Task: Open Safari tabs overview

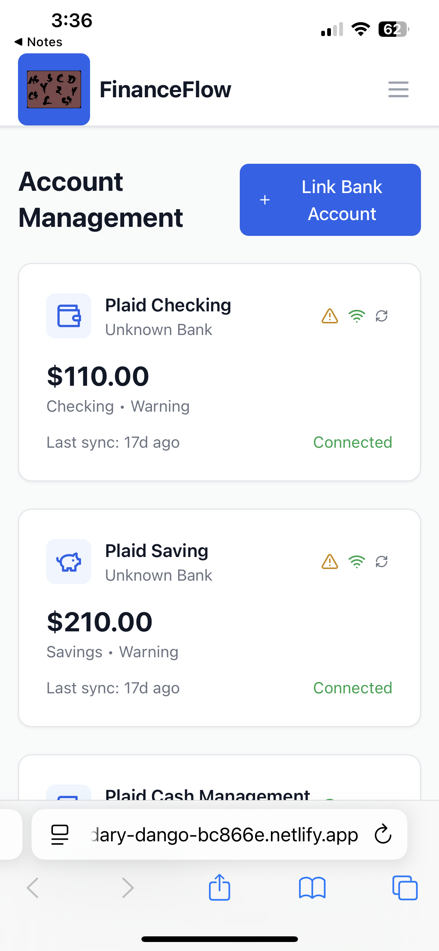Action: [405, 888]
